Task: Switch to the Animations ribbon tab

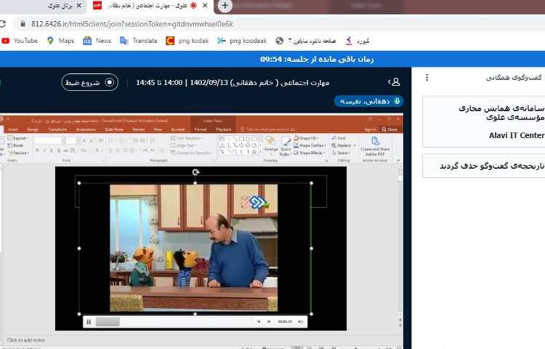Action: (x=86, y=129)
